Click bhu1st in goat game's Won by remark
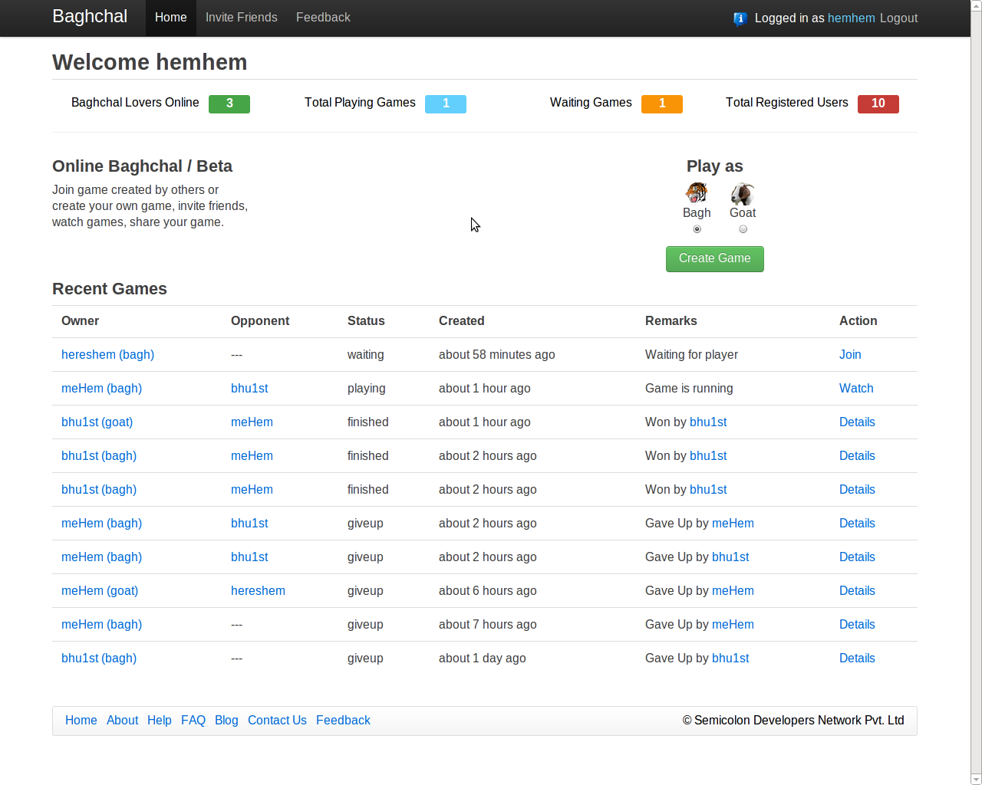982x785 pixels. pos(708,422)
